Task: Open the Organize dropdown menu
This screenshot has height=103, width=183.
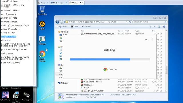Action: 62,27
